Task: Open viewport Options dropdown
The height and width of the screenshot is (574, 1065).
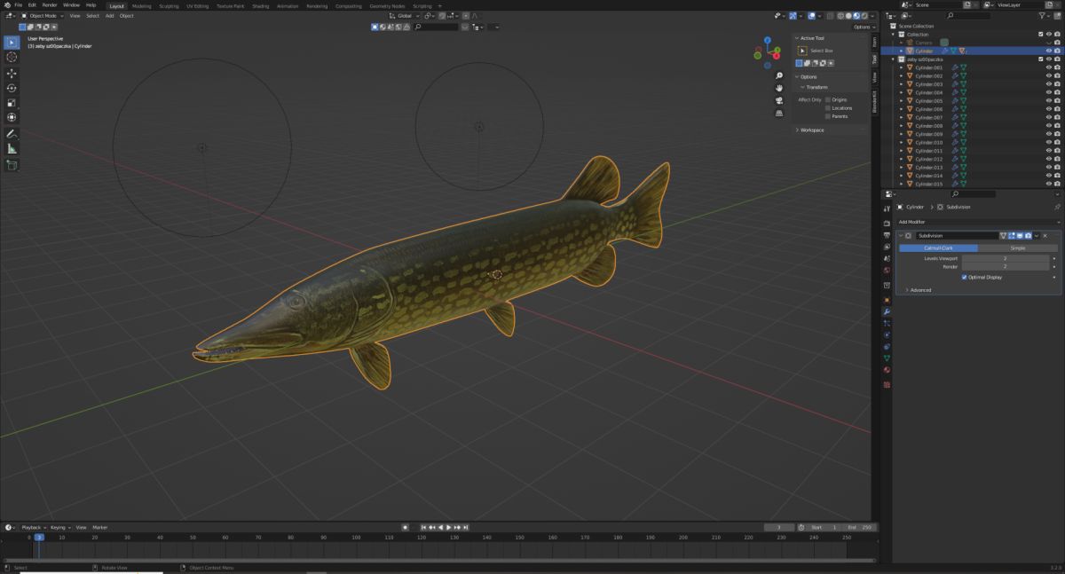Action: point(863,27)
